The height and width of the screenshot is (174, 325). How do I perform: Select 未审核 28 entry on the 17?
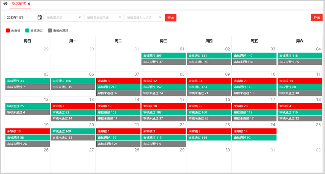point(254,106)
